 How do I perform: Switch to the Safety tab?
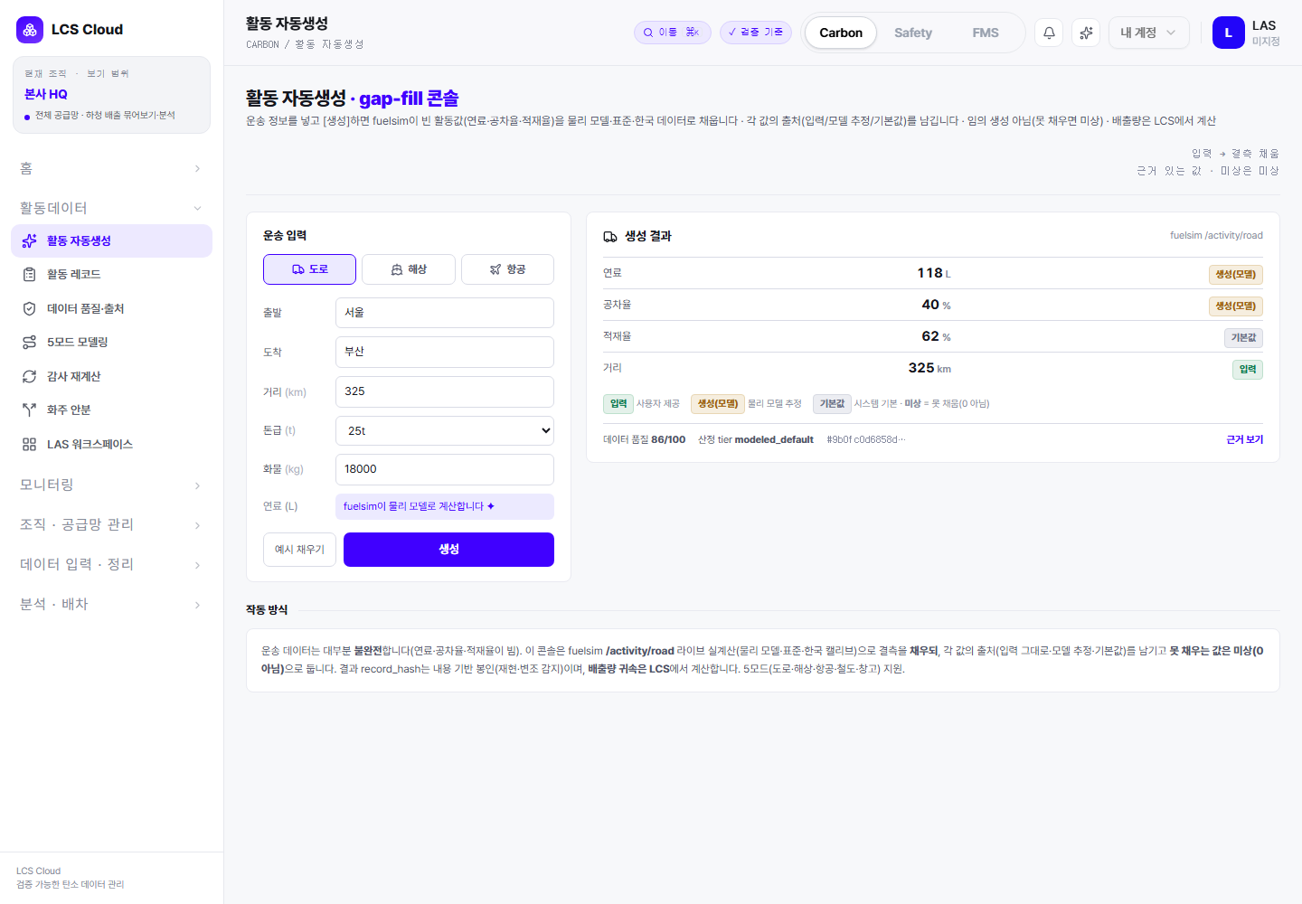913,33
